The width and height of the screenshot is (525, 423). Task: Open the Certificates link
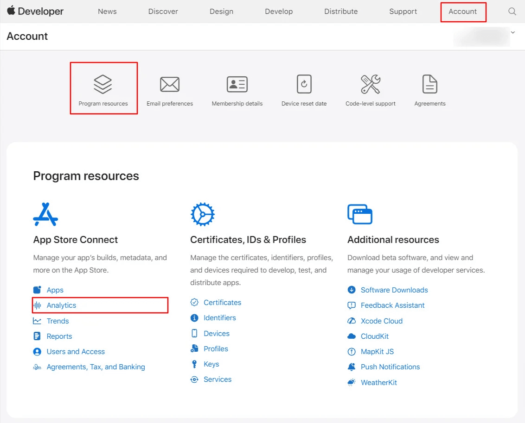pos(222,302)
